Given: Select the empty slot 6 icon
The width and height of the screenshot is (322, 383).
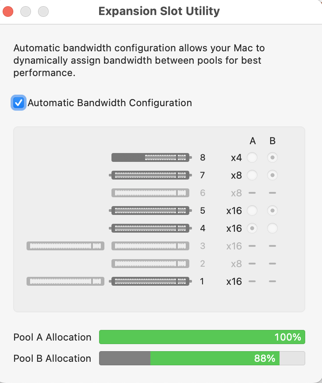Looking at the screenshot, I should click(x=150, y=193).
